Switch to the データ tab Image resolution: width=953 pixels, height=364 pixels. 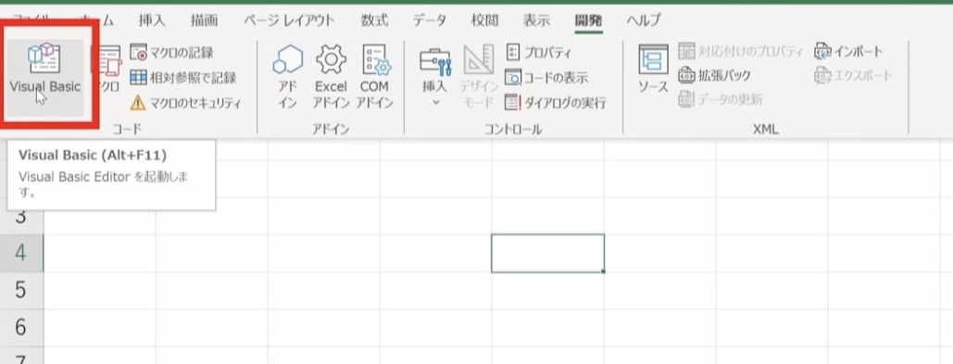pos(429,20)
